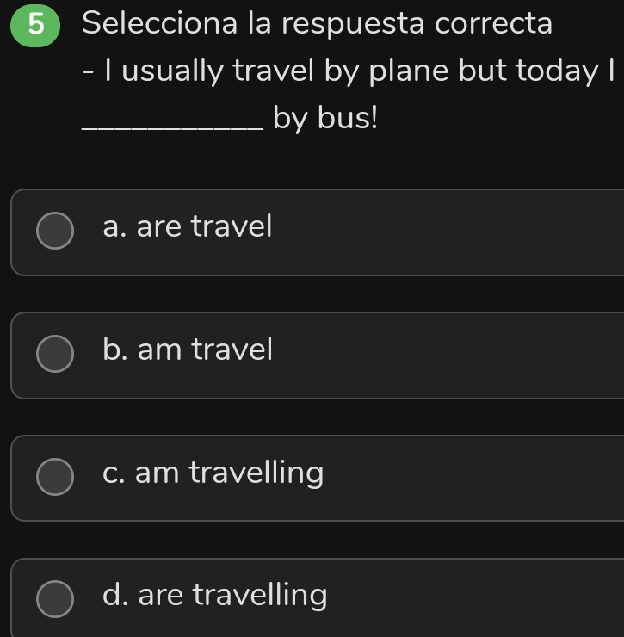Select the radio button for option a

[55, 231]
